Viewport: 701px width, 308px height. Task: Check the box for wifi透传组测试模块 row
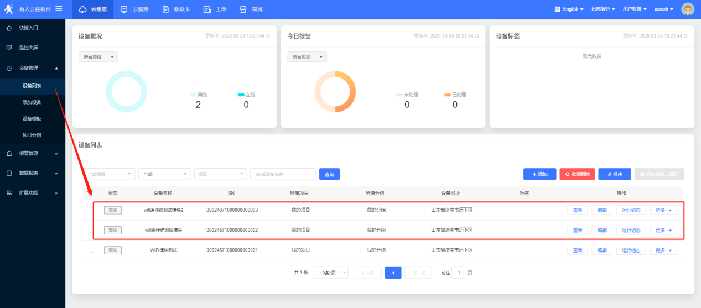(92, 230)
